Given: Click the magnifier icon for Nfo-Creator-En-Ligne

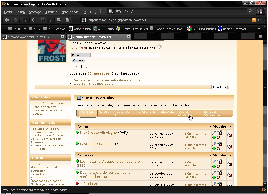Looking at the screenshot, I should pyautogui.click(x=214, y=133).
